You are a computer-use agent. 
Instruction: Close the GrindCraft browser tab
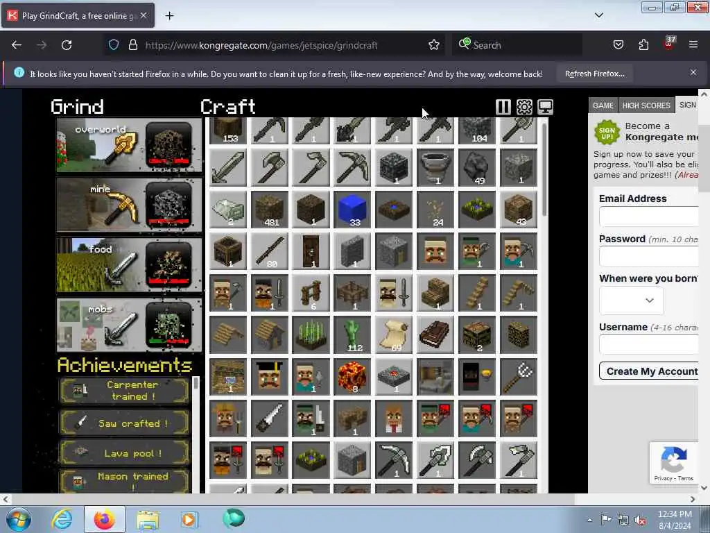143,15
